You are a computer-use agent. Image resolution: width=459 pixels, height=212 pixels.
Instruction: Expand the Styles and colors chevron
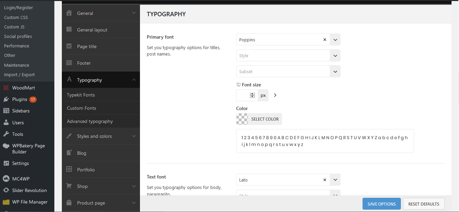[x=134, y=136]
